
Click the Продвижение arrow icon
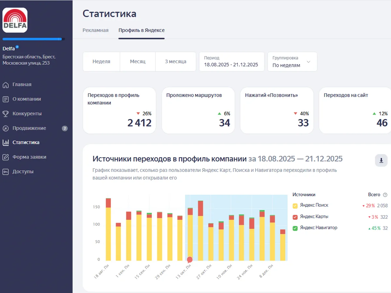click(6, 128)
